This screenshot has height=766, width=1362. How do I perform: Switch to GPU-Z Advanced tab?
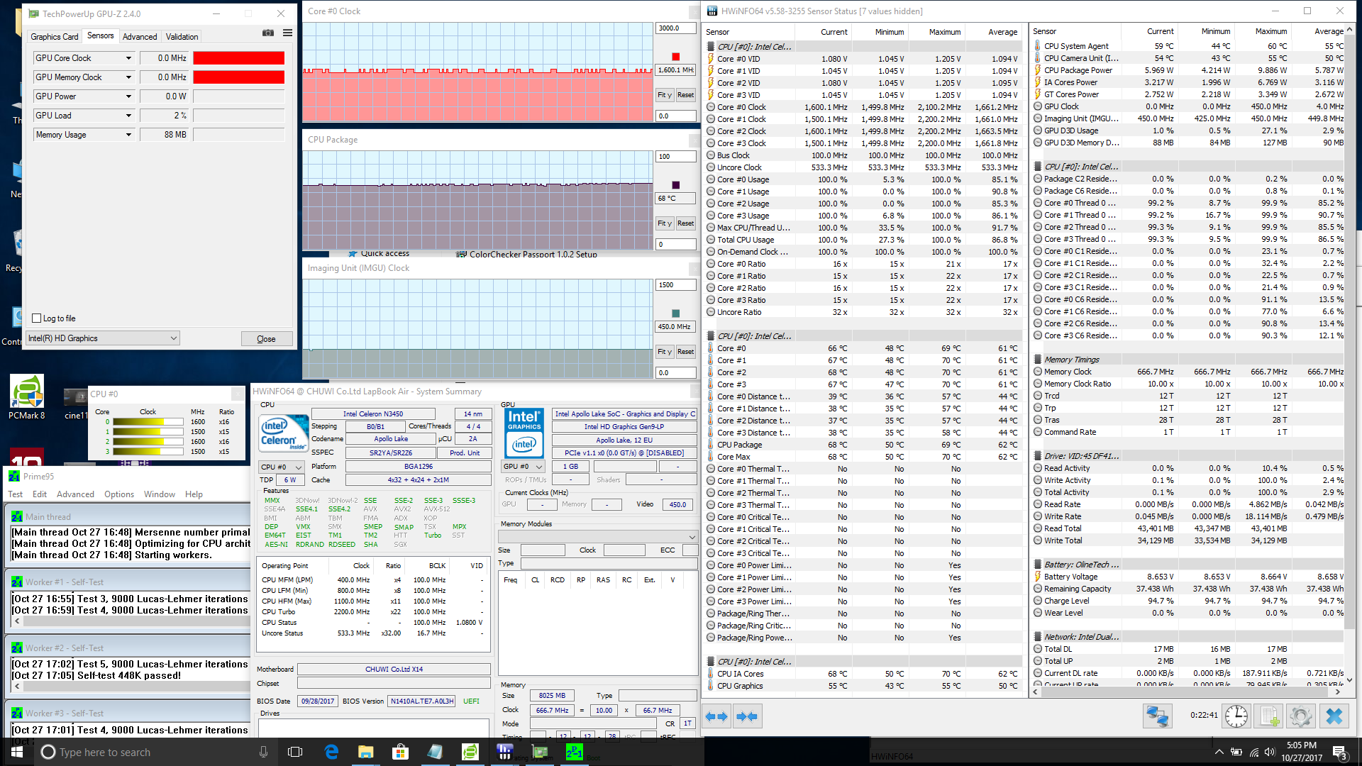pos(140,37)
